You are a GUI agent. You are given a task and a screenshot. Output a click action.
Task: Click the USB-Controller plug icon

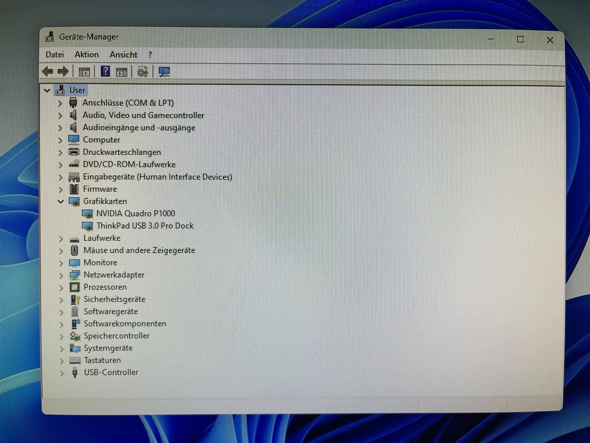75,372
